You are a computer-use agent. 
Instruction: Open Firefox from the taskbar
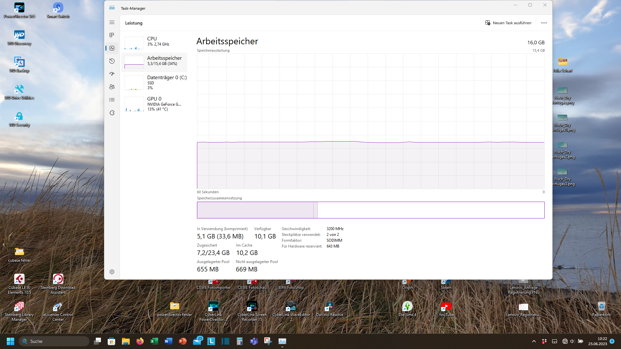[x=140, y=341]
